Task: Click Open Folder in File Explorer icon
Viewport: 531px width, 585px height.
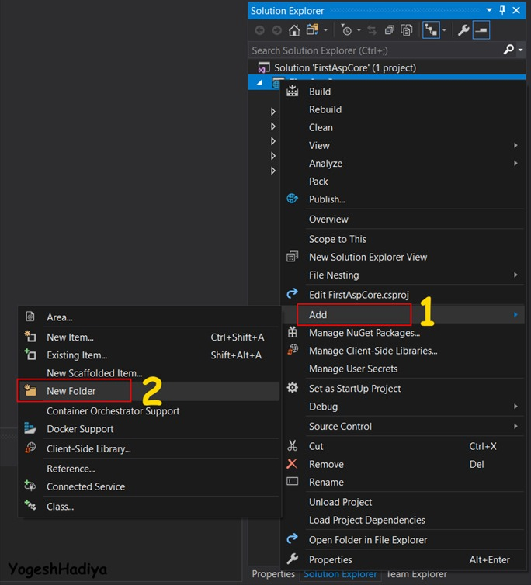Action: 292,538
